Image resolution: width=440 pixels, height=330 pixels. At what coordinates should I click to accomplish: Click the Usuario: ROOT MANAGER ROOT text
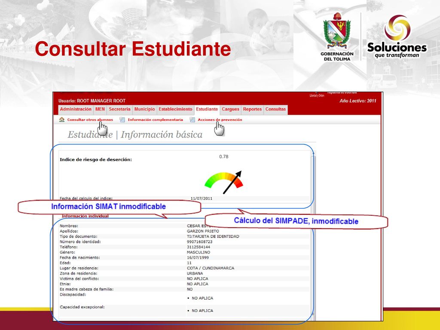point(92,101)
